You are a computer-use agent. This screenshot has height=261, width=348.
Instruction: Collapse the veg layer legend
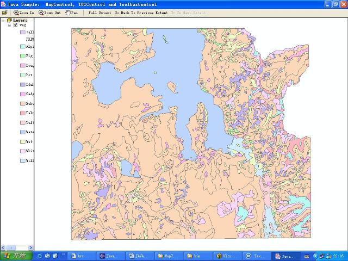coord(9,25)
